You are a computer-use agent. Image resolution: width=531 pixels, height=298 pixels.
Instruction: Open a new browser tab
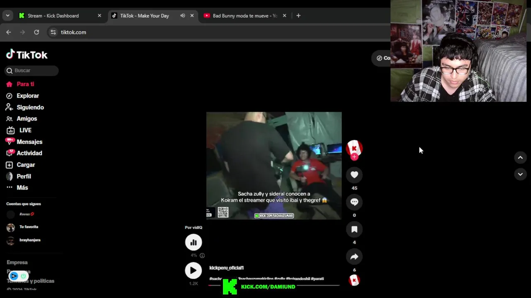pos(298,16)
